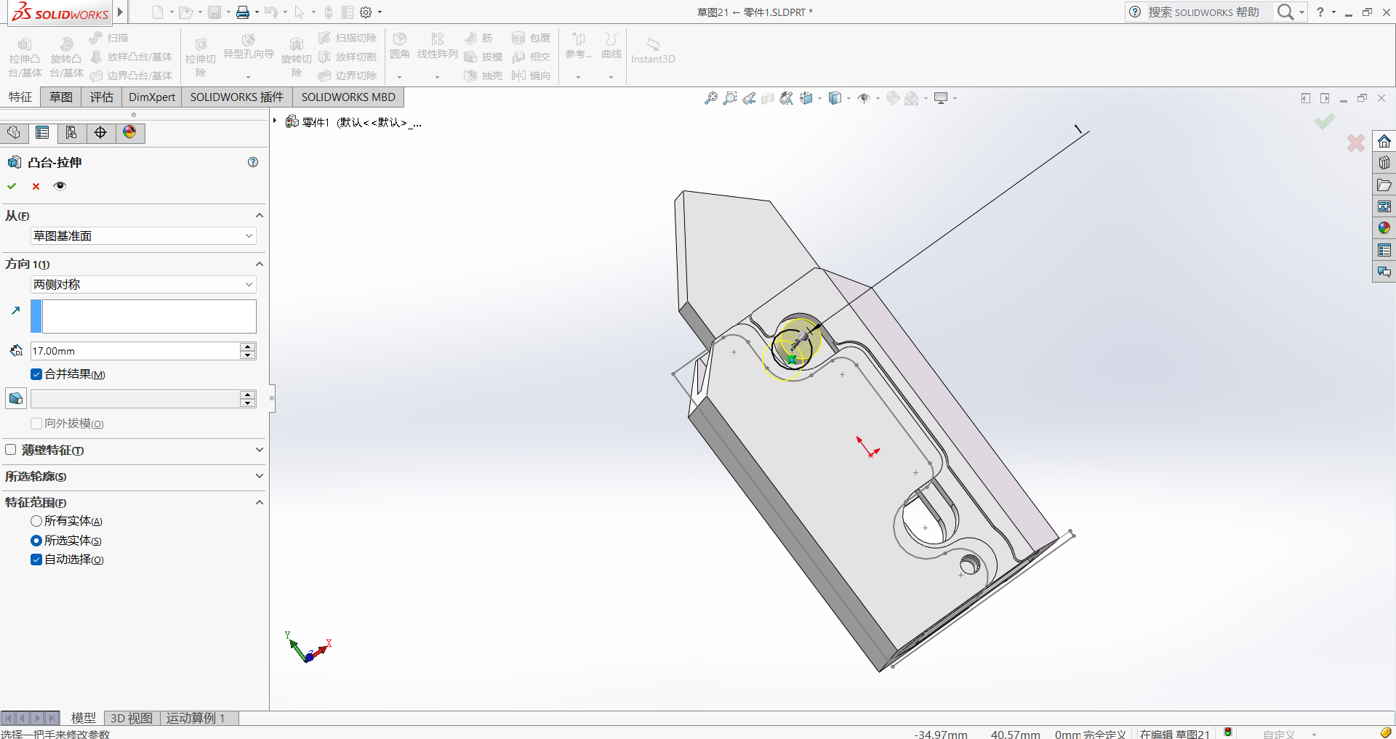Toggle the detailed preview eye icon

[60, 186]
